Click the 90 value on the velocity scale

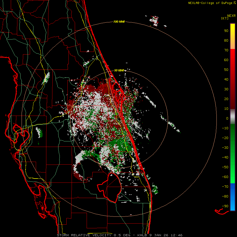[226, 31]
